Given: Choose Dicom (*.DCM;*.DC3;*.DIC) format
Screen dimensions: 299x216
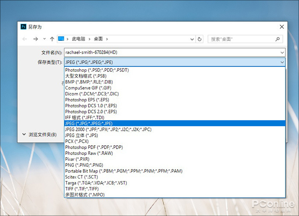Looking at the screenshot, I should [175, 94].
